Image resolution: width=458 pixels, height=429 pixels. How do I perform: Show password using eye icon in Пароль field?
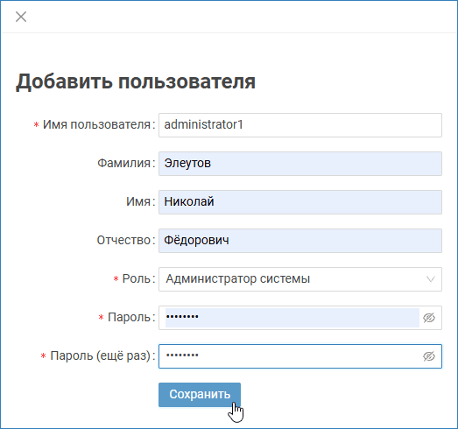coord(429,318)
